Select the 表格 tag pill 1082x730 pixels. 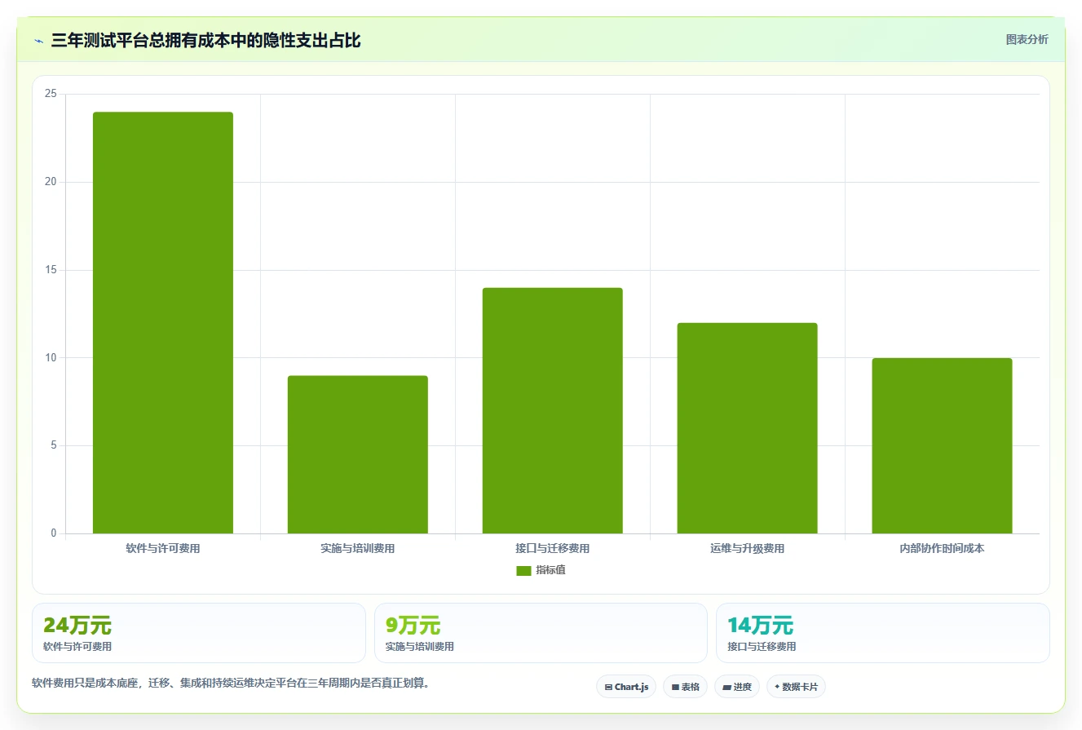point(685,687)
